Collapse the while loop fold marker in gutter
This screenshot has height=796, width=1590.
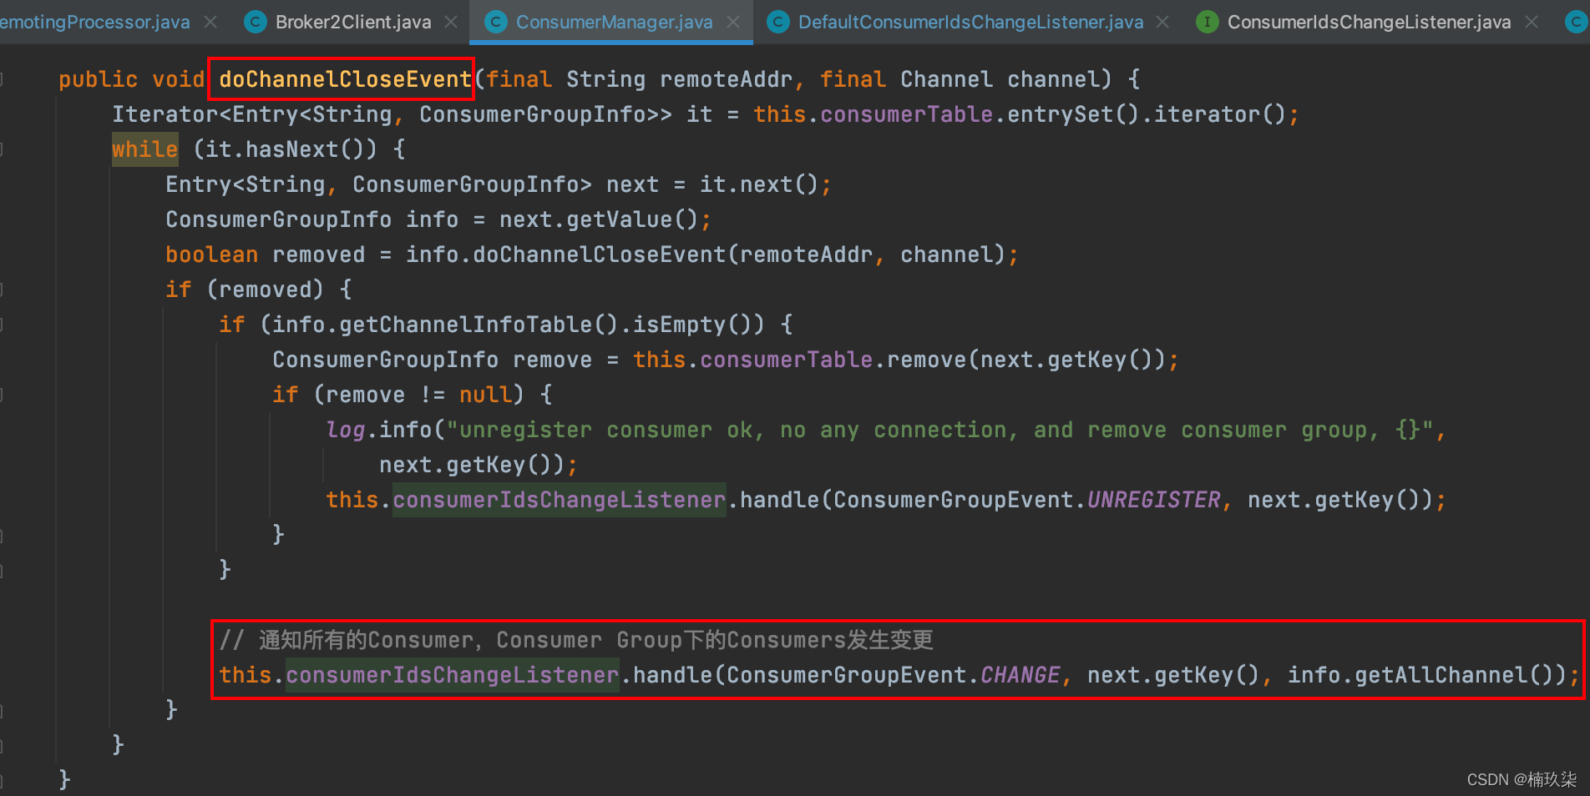(x=3, y=149)
